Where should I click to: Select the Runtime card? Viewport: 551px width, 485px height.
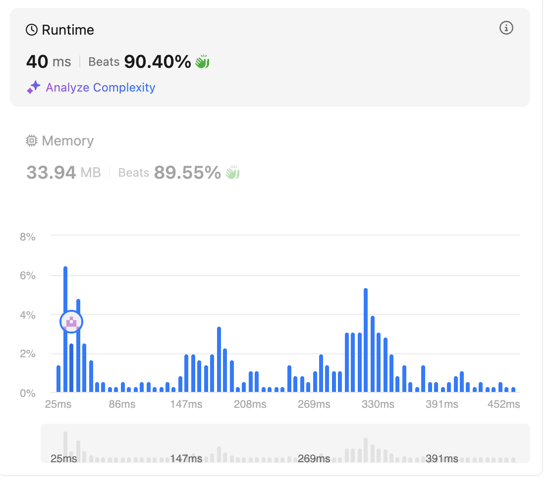pos(270,57)
